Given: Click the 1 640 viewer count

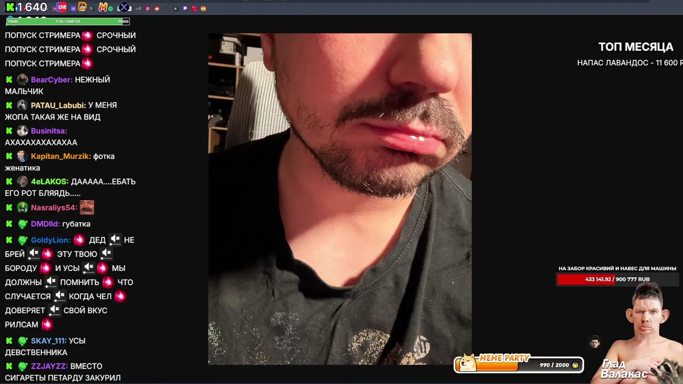Looking at the screenshot, I should coord(32,7).
